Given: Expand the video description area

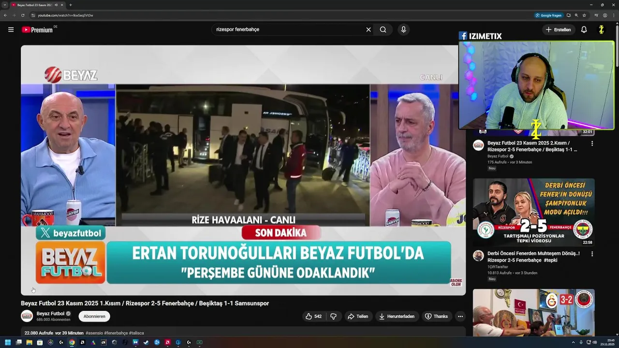Looking at the screenshot, I should pos(243,333).
